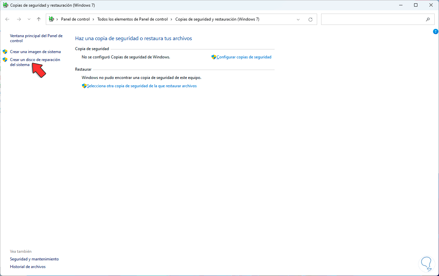Select "Todos los elementos de Panel de control" breadcrumb
This screenshot has height=276, width=439.
pyautogui.click(x=132, y=19)
